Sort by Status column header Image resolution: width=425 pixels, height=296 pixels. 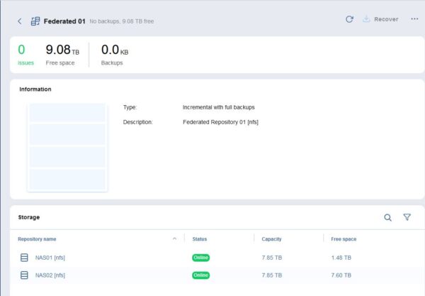[200, 239]
